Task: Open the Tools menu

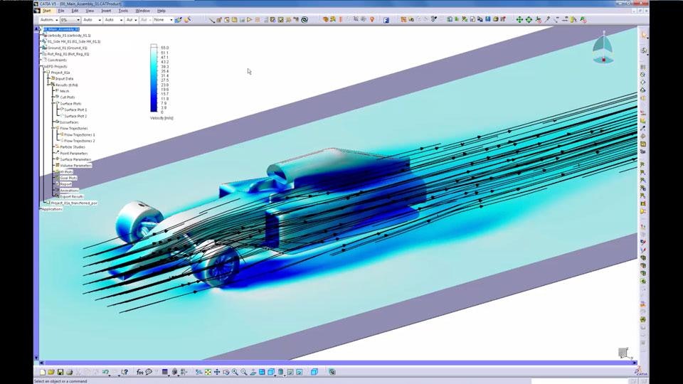Action: pyautogui.click(x=124, y=11)
